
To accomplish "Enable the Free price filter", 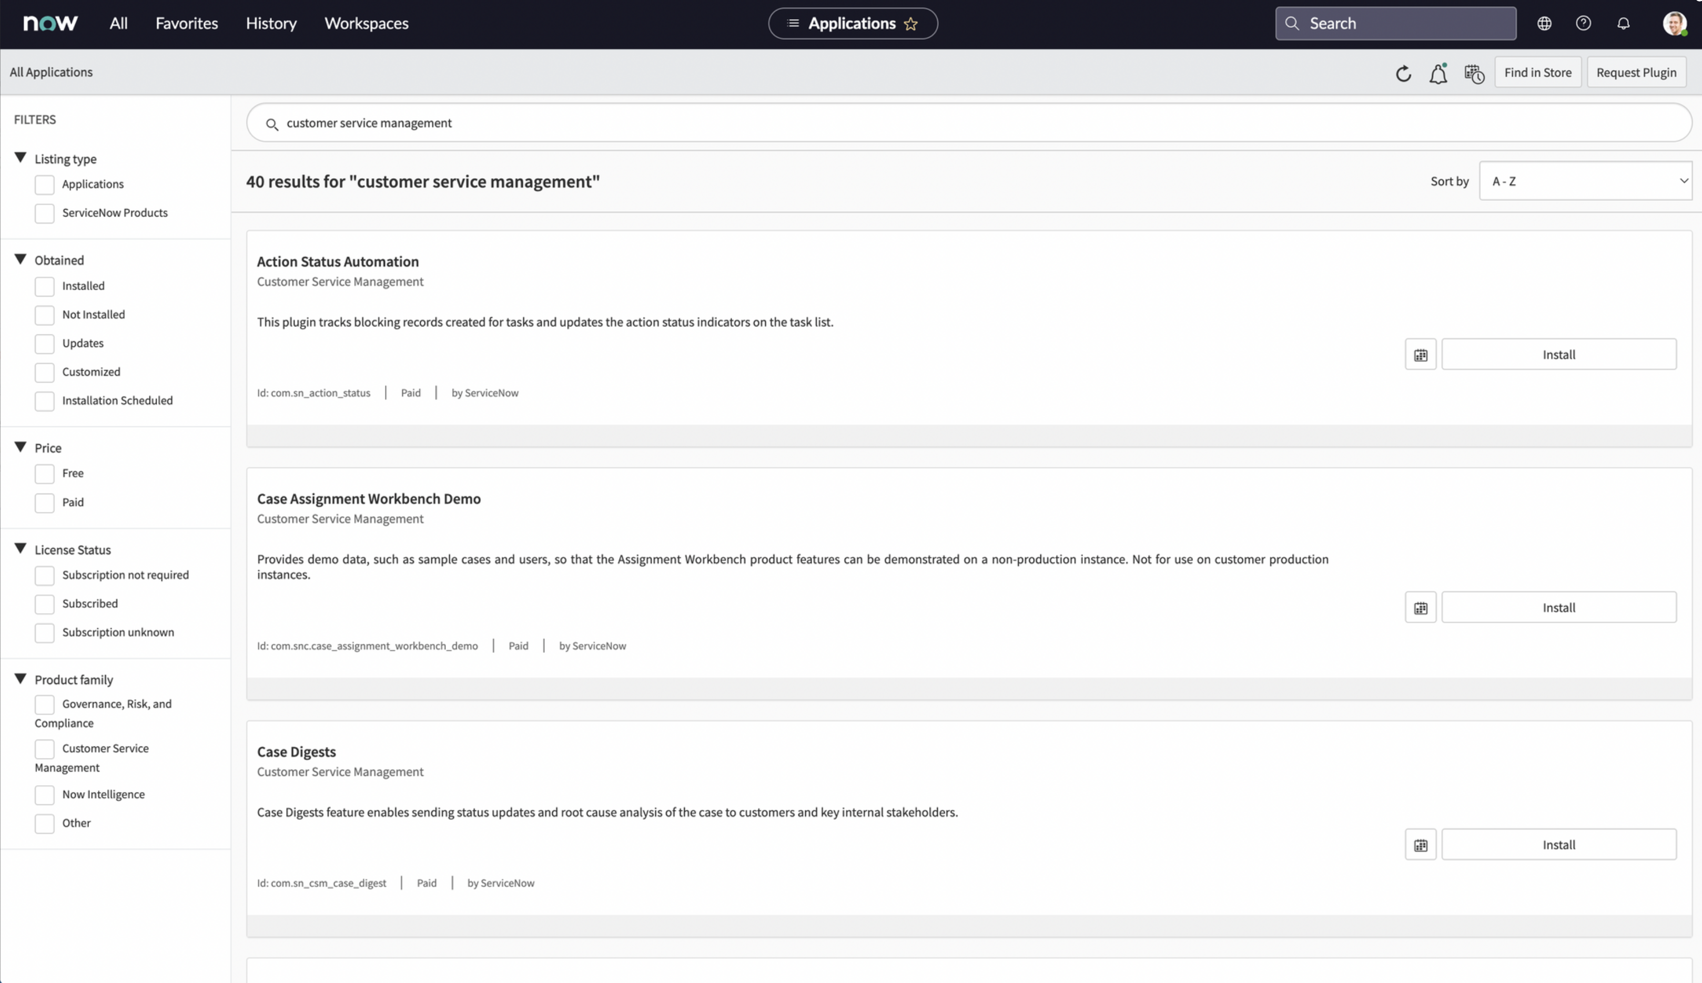I will click(x=45, y=474).
